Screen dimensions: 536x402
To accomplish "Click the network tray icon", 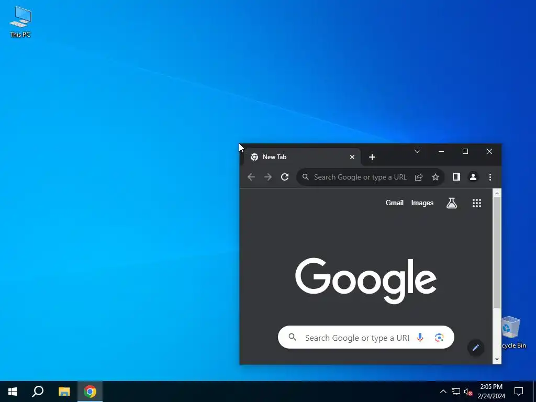I will pyautogui.click(x=456, y=392).
